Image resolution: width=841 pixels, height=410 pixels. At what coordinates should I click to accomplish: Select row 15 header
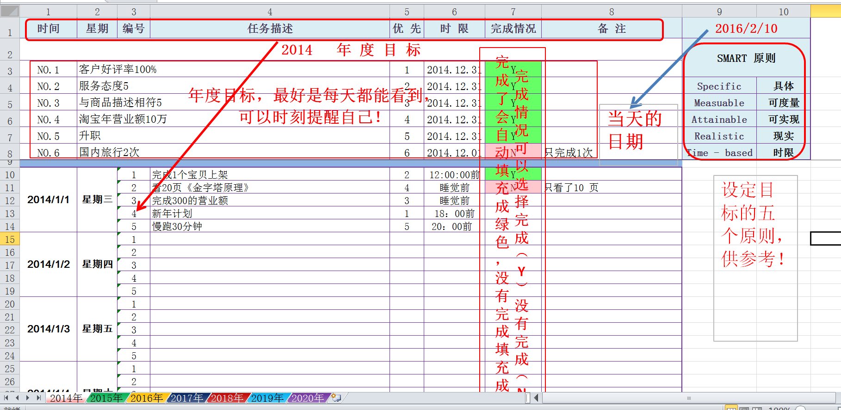pos(10,239)
